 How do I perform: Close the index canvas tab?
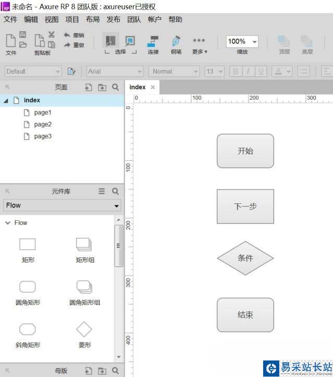tap(153, 87)
